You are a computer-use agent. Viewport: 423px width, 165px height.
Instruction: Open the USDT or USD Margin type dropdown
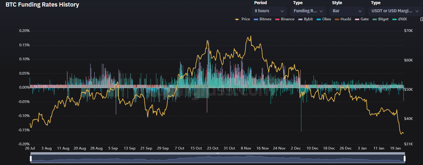[x=395, y=11]
